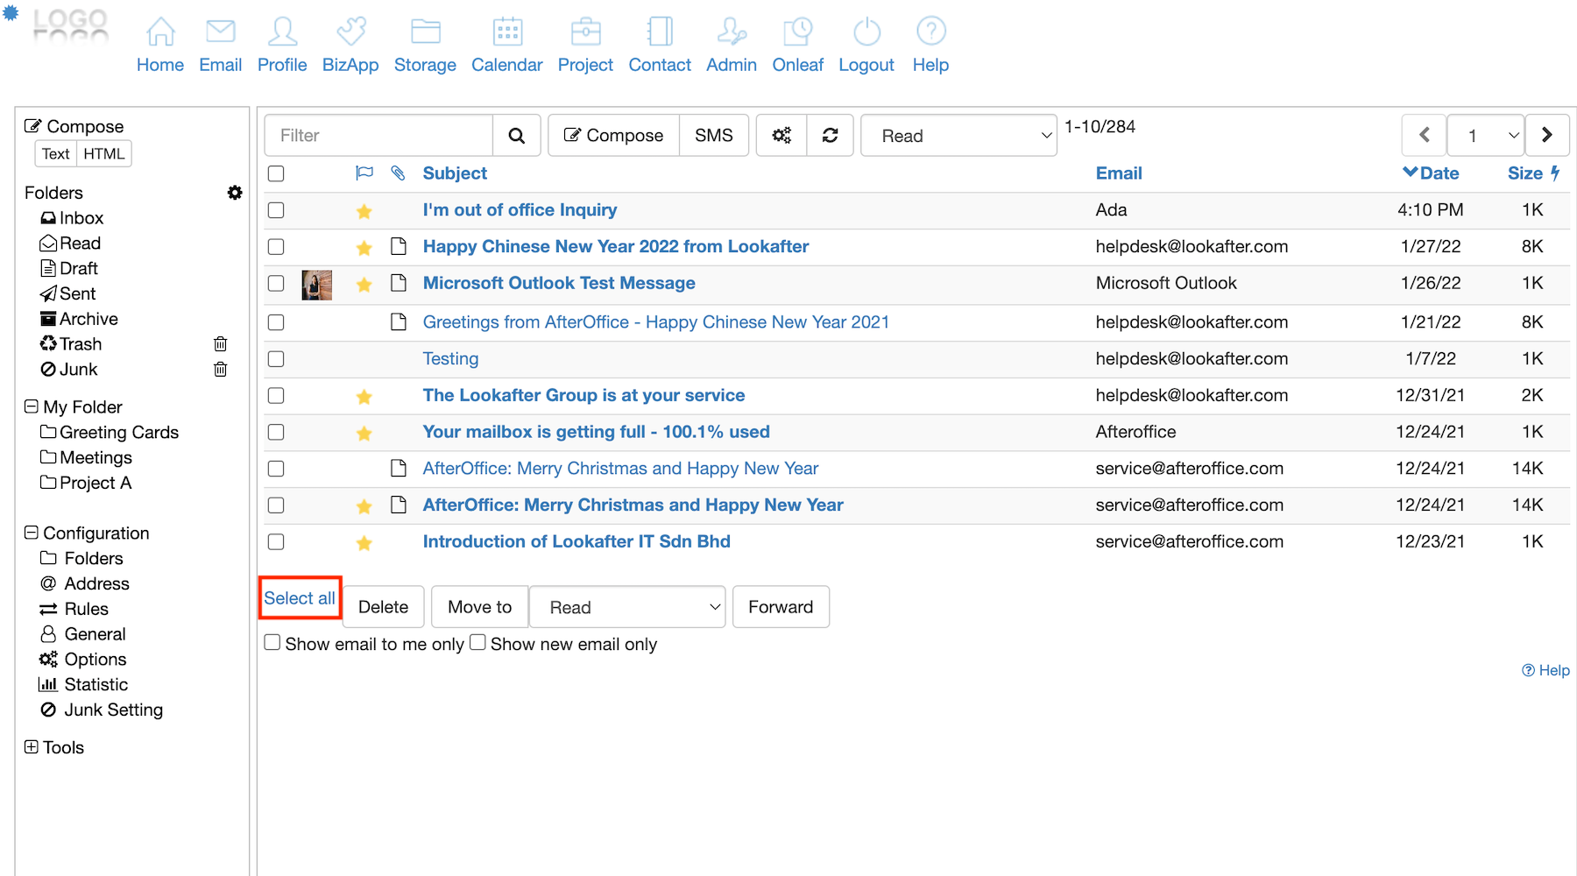Click the search magnifier icon beside Filter
The width and height of the screenshot is (1577, 876).
coord(516,136)
